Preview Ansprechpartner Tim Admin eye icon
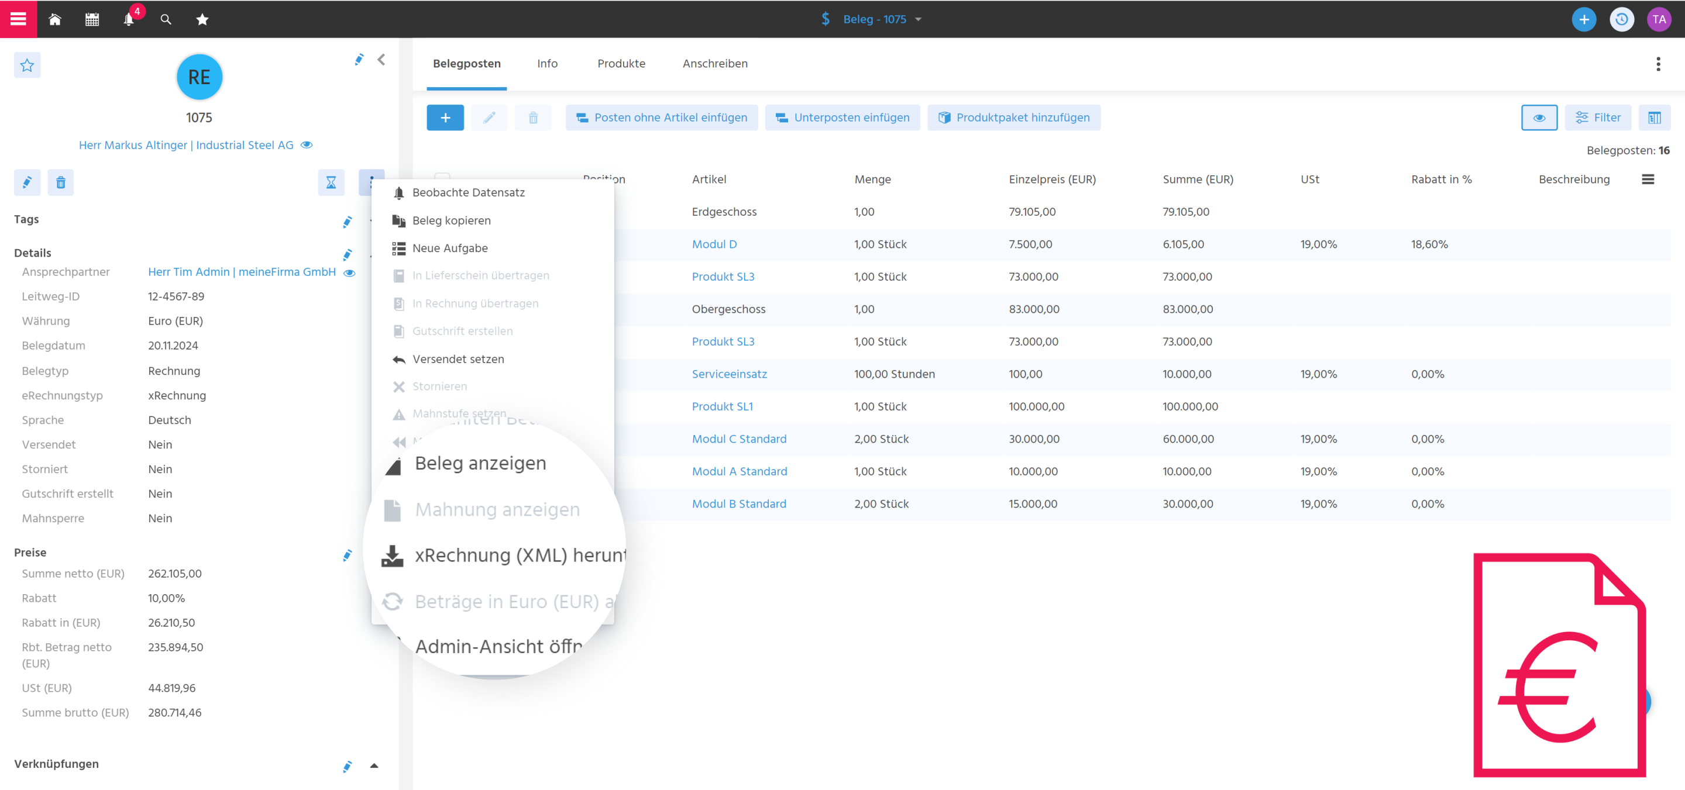Screen dimensions: 1685x790 (349, 272)
